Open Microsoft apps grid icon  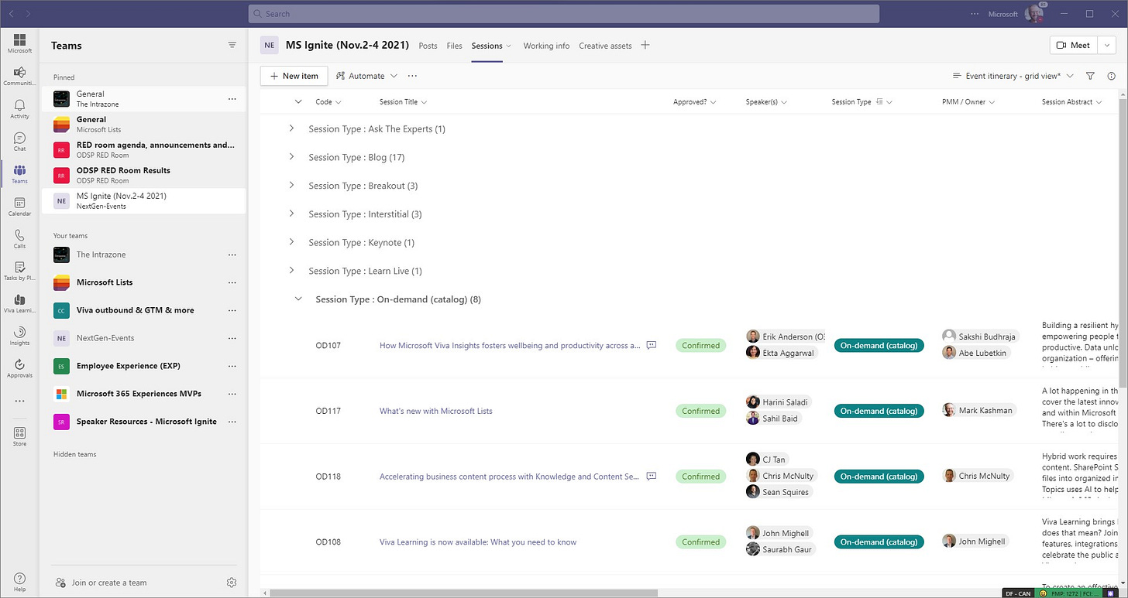coord(19,43)
